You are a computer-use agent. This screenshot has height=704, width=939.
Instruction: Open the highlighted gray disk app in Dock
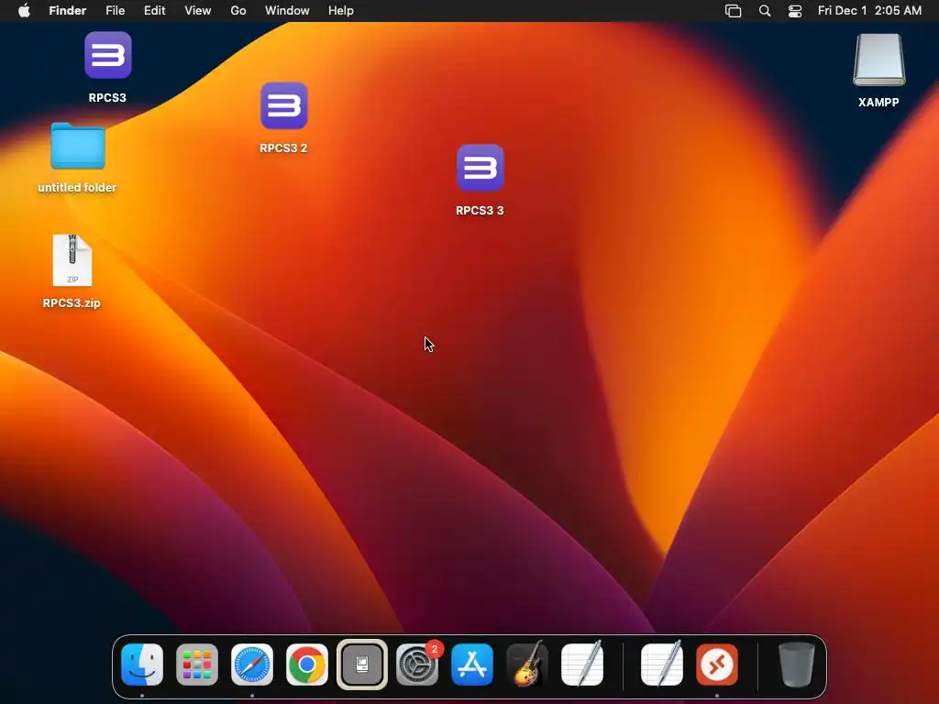click(362, 665)
